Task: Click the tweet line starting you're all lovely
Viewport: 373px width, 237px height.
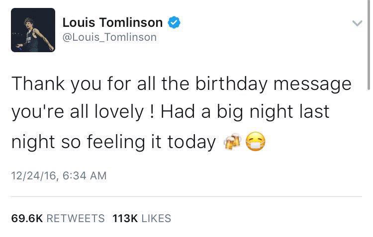Action: click(x=170, y=112)
